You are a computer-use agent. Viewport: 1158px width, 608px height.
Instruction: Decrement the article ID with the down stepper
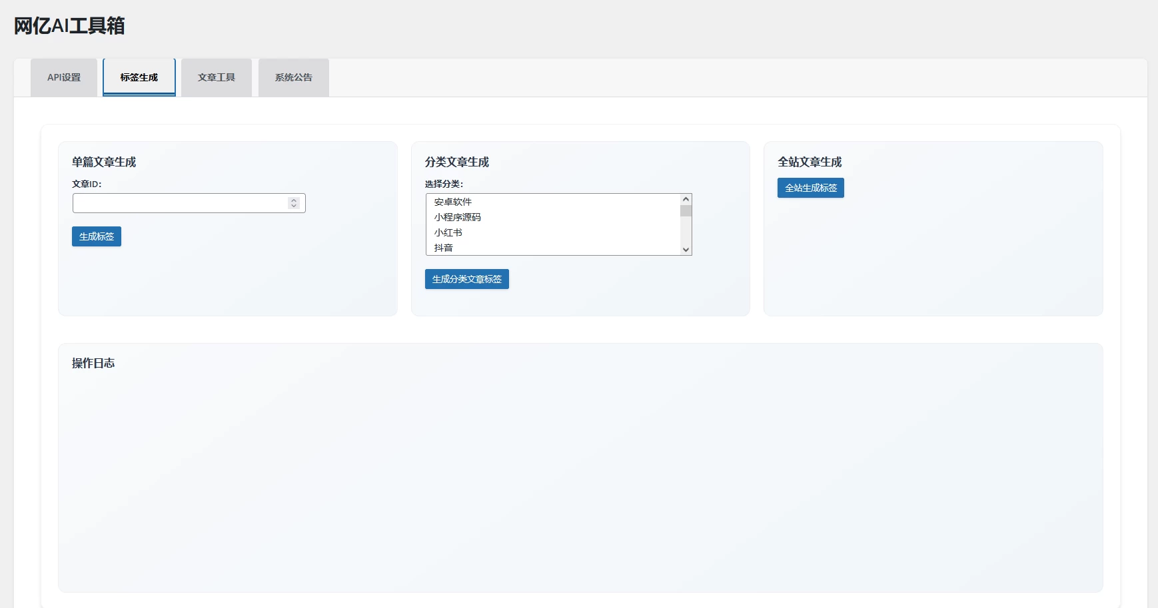pyautogui.click(x=294, y=206)
